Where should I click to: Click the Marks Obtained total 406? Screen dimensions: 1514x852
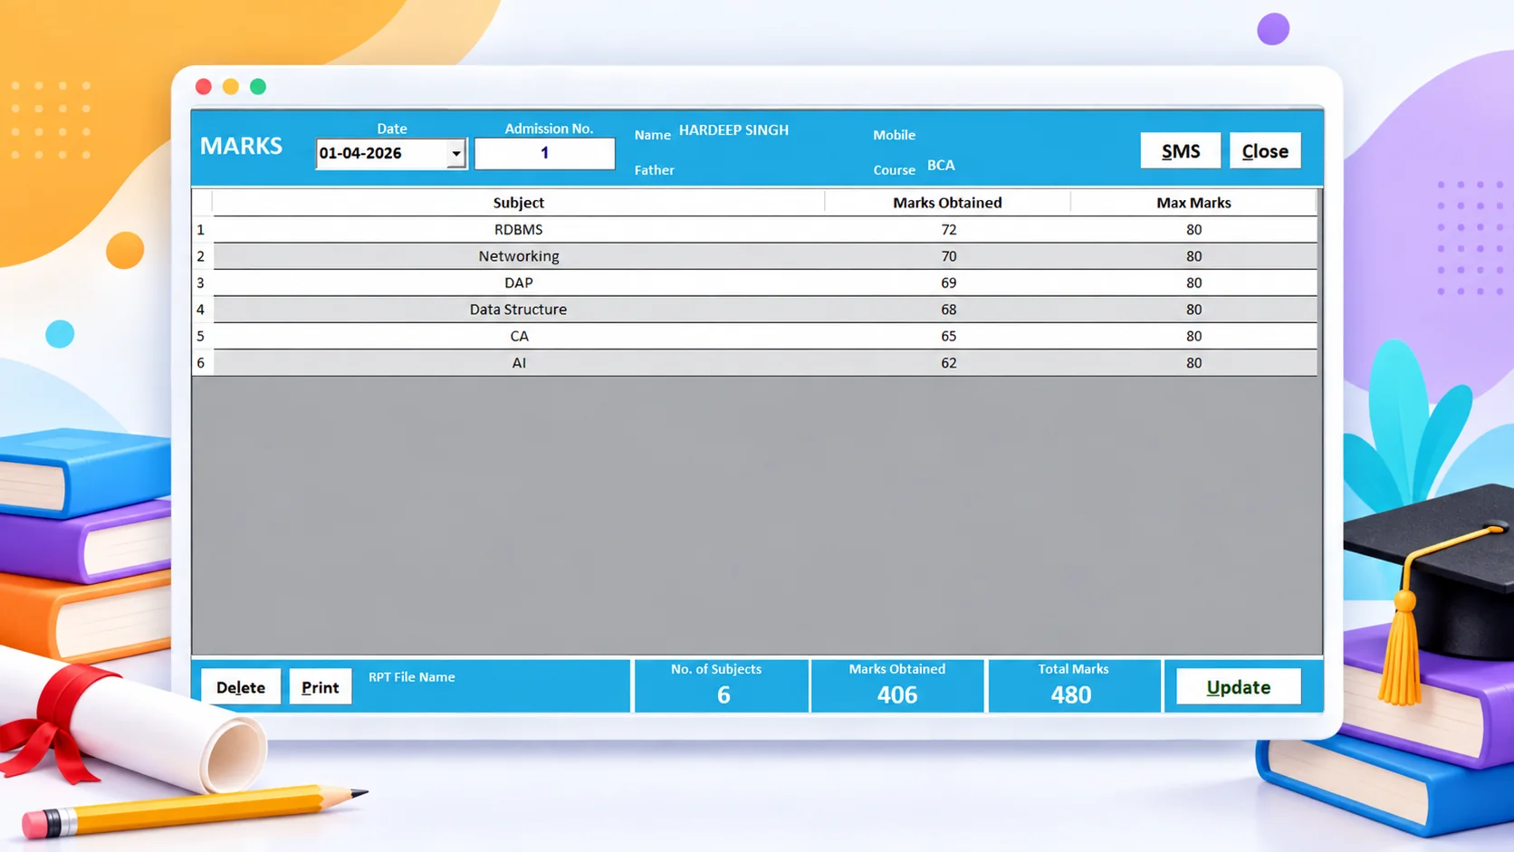pyautogui.click(x=896, y=695)
